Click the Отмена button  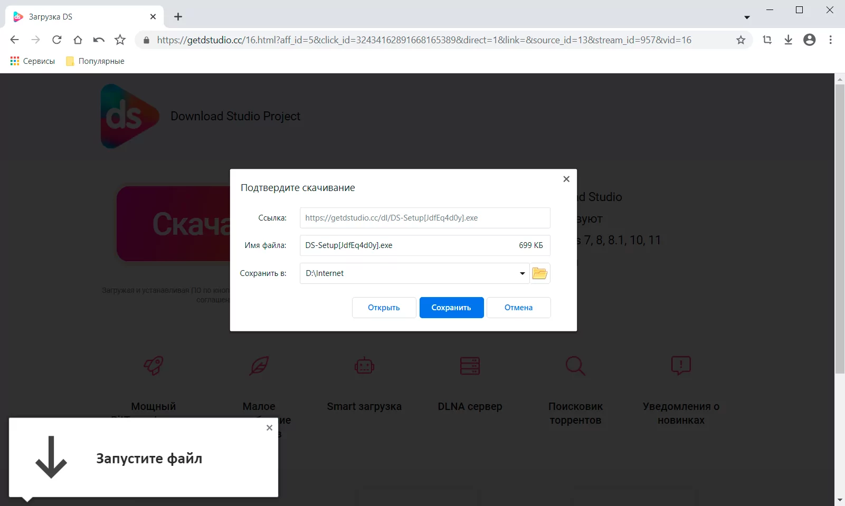tap(518, 308)
